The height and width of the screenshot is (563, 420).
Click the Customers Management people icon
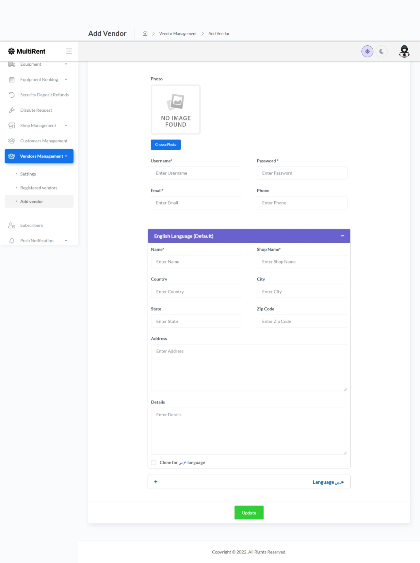[12, 141]
